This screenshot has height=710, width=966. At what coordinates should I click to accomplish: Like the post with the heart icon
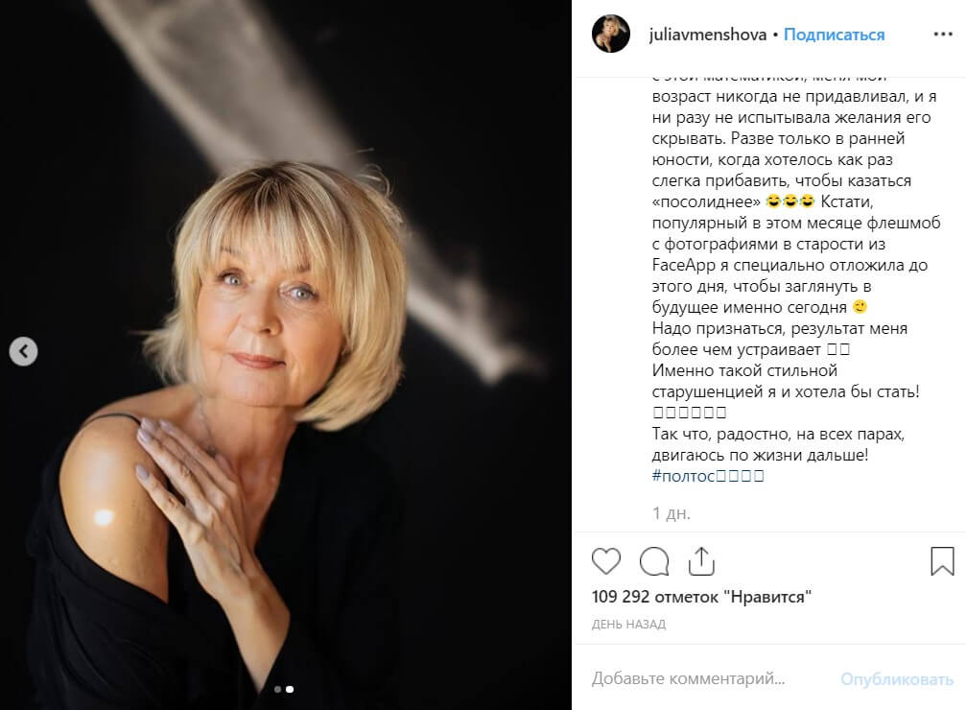pos(606,561)
